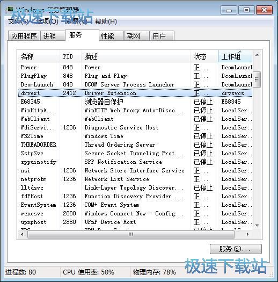Click the vertical scrollbar up arrow

[257, 55]
